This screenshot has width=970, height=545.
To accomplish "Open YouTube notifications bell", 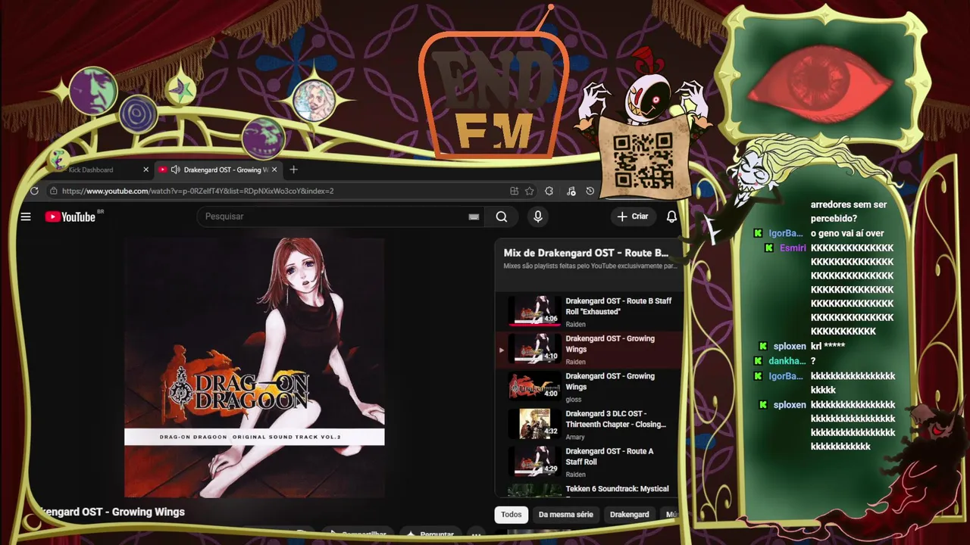I will pos(671,216).
